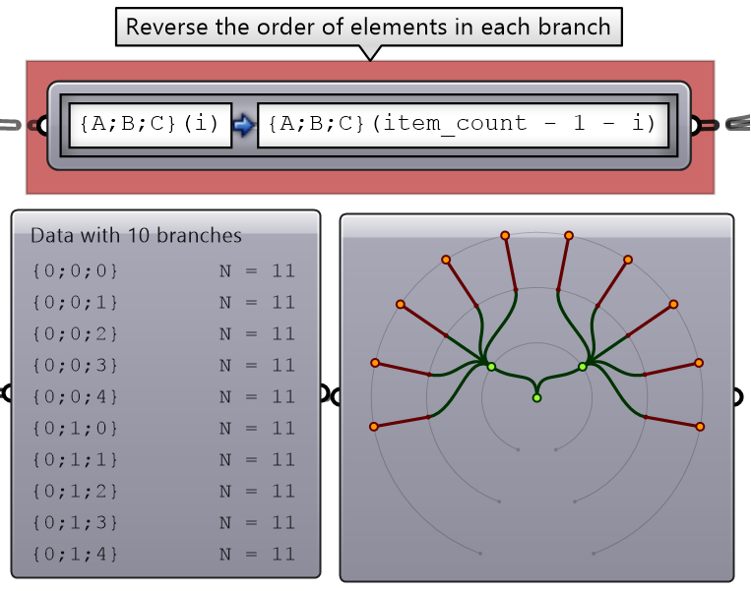Click the blue arrow icon in Path Mapper
Image resolution: width=751 pixels, height=591 pixels.
[x=244, y=125]
